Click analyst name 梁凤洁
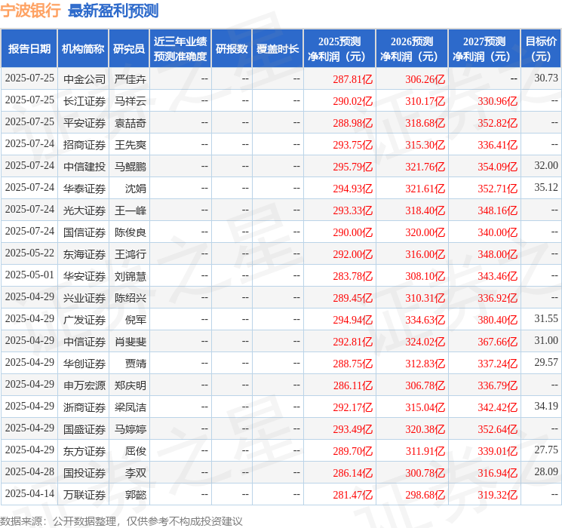Viewport: 562px width, 528px height. [130, 407]
